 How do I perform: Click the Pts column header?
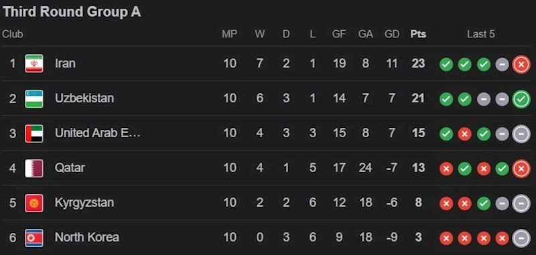click(418, 34)
